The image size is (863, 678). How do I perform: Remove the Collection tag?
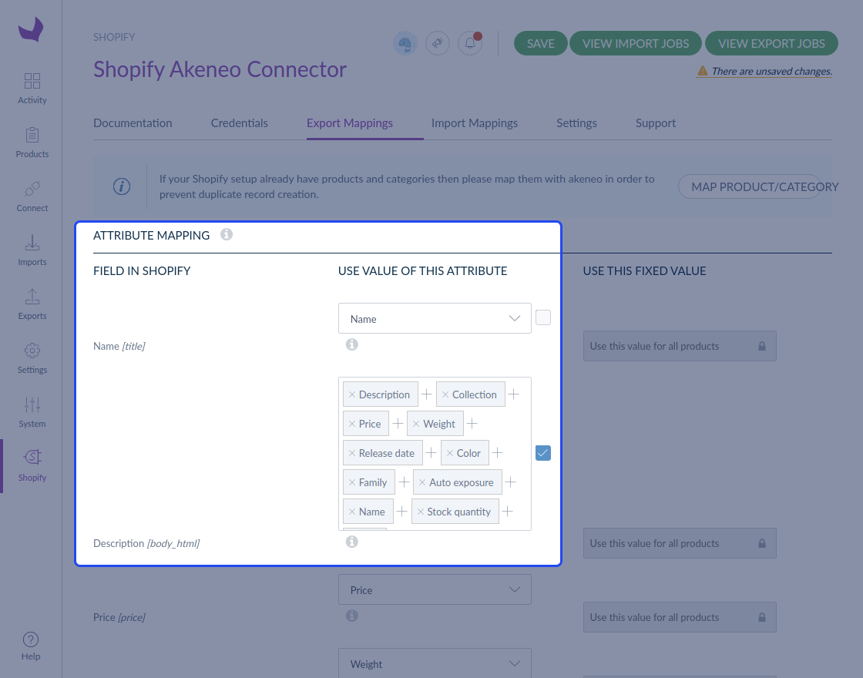[x=445, y=394]
